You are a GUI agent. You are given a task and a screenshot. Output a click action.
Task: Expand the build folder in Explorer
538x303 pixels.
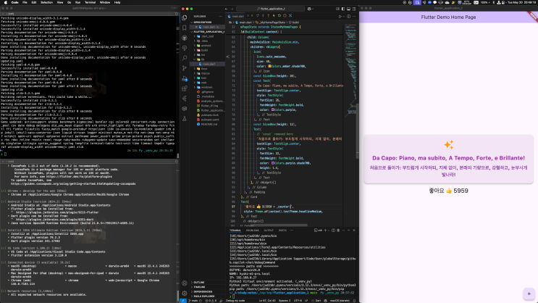click(204, 50)
